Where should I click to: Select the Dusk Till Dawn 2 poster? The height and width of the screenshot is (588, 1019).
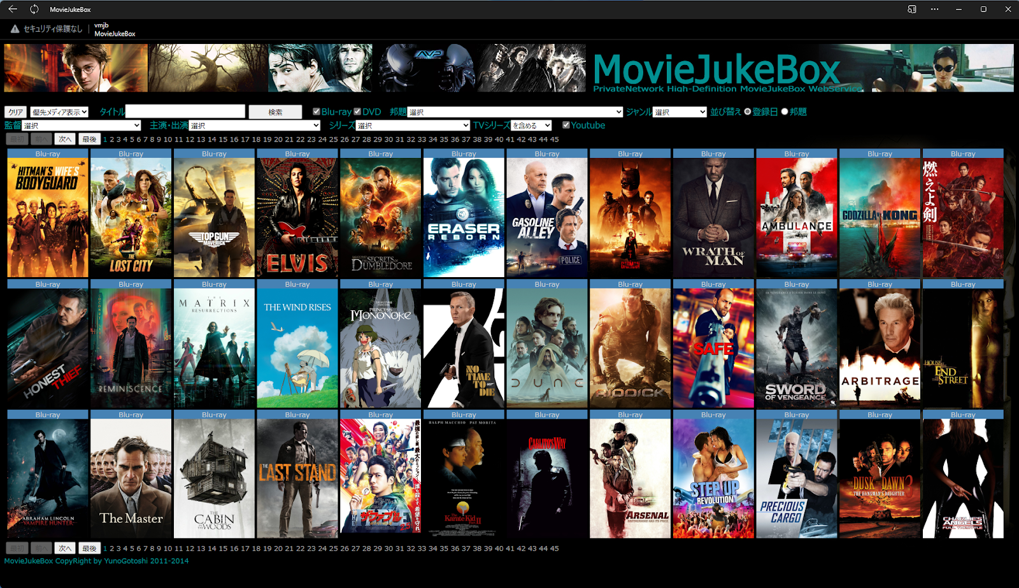pyautogui.click(x=880, y=478)
